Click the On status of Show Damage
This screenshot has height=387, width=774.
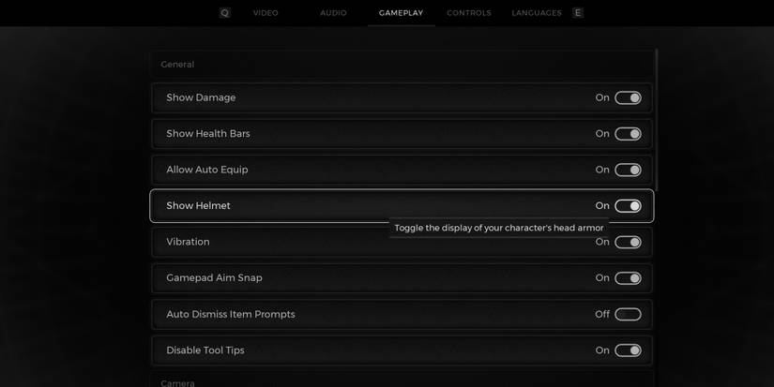point(602,97)
